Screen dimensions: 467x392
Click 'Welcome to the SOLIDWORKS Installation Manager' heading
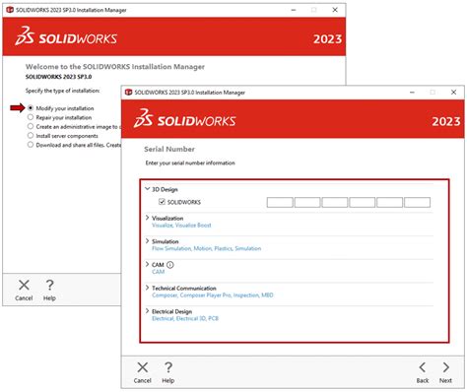[x=115, y=67]
